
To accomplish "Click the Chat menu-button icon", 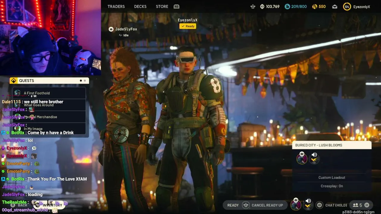I will coord(319,205).
